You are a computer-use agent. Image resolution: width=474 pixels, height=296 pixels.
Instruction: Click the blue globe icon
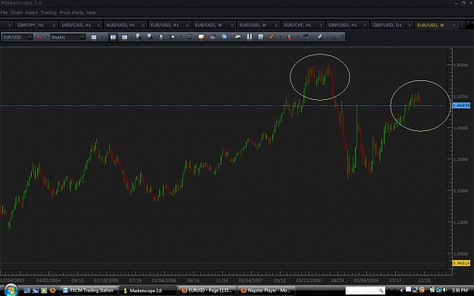coord(224,37)
